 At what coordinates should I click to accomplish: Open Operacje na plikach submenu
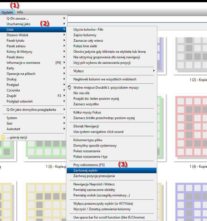tap(33, 74)
